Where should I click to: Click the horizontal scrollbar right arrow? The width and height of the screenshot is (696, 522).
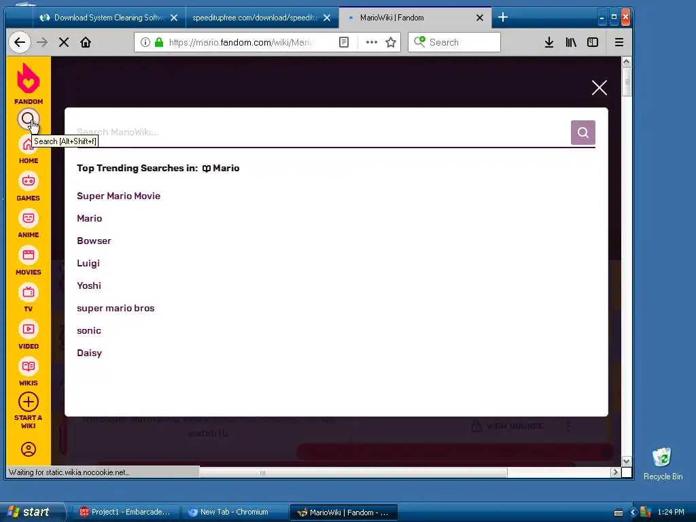(x=615, y=472)
